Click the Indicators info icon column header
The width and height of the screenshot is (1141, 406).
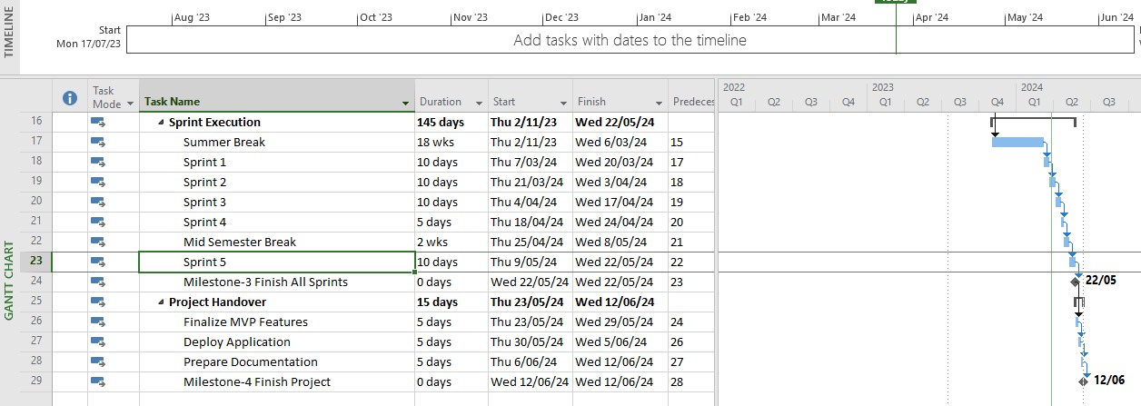coord(69,97)
